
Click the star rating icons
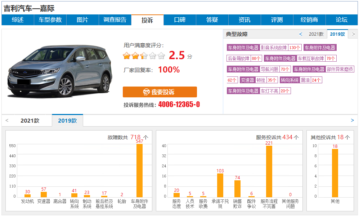[144, 56]
